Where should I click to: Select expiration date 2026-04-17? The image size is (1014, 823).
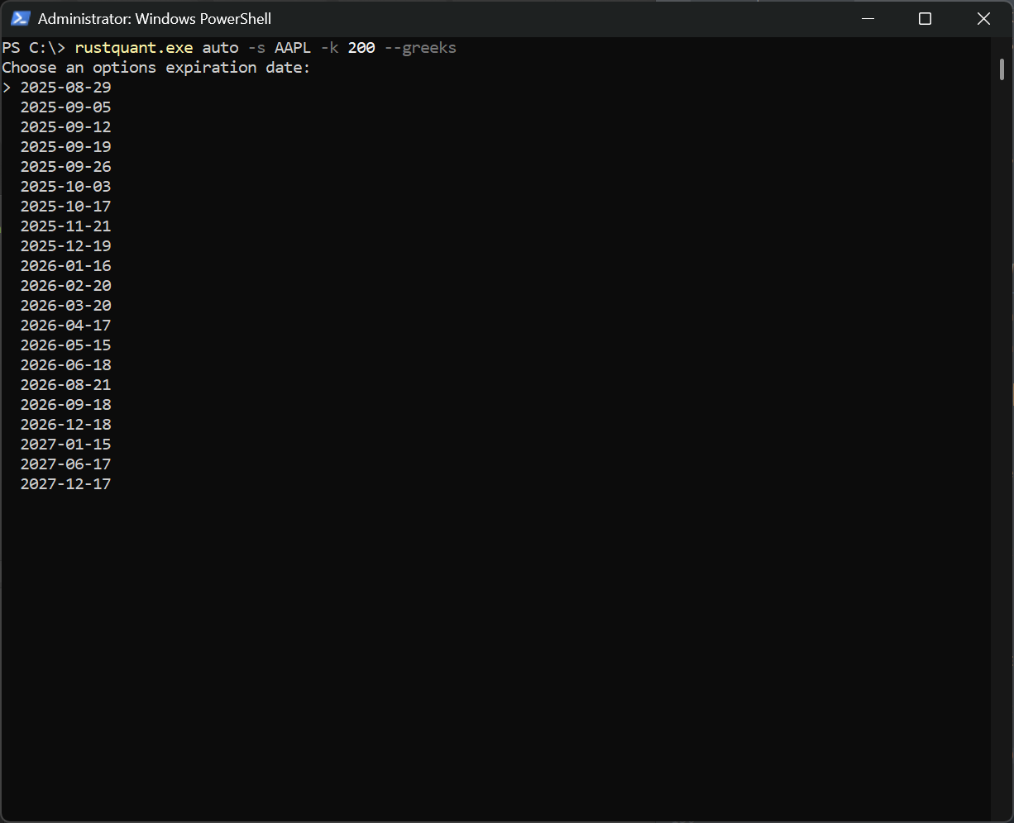tap(65, 325)
